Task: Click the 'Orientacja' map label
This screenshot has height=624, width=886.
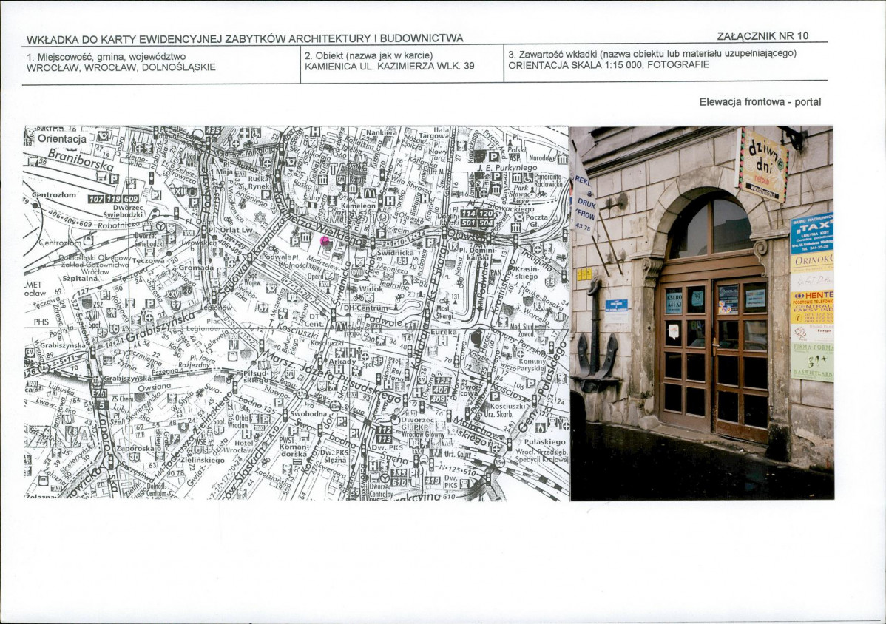Action: [61, 138]
